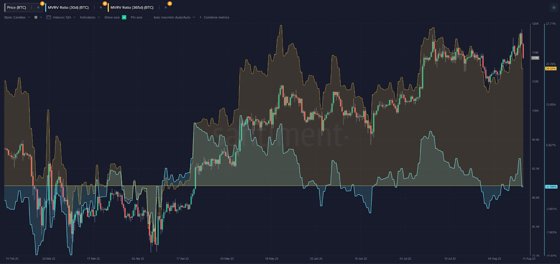This screenshot has height=264, width=560.
Task: Click the Bitcoin badge on Price (BTC) tab
Action: point(42,4)
